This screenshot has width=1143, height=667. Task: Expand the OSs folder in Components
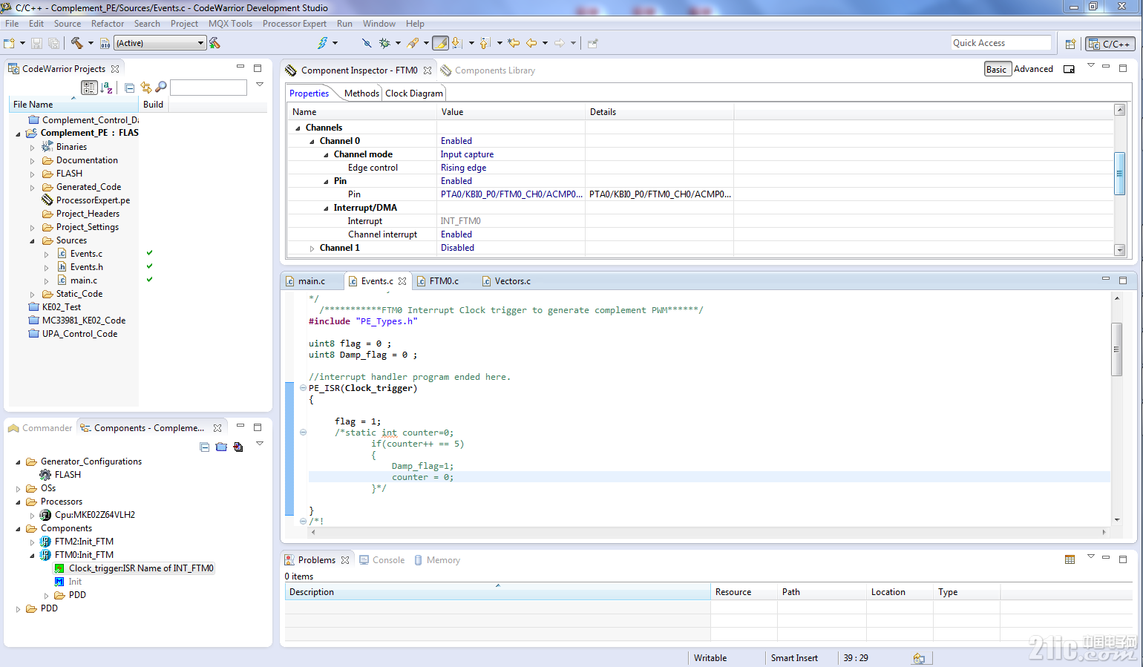coord(18,489)
